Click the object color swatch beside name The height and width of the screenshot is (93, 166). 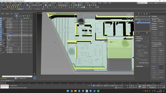point(149,17)
